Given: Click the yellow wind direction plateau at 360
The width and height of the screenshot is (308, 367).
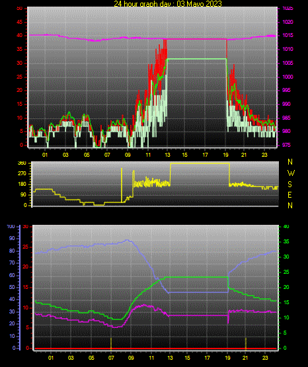Looking at the screenshot, I should pos(200,163).
